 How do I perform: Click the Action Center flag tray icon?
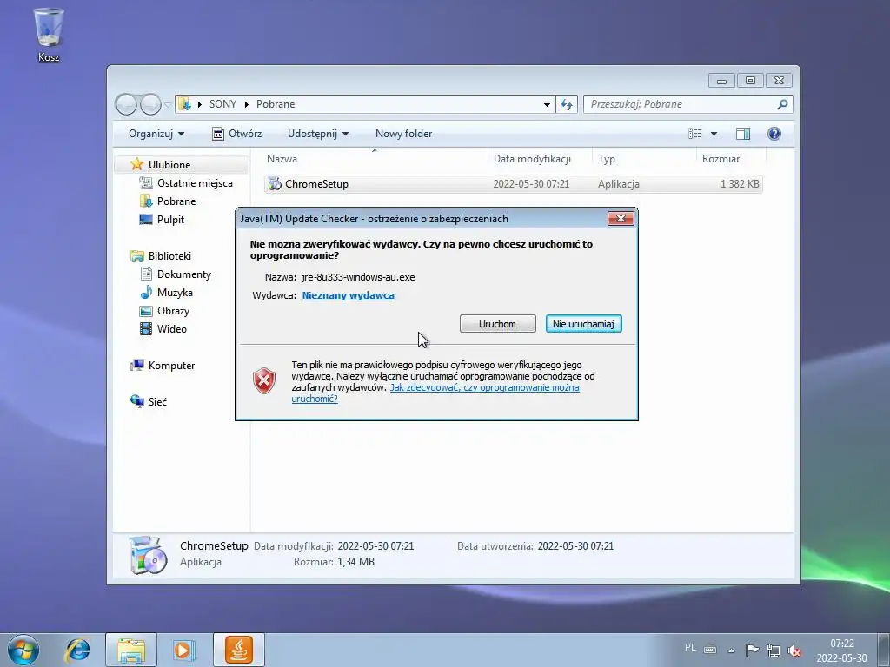pyautogui.click(x=752, y=650)
